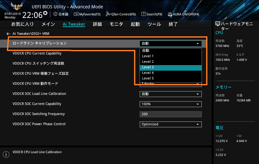
Task: Switch to お気に入り tab
Action: [22, 24]
